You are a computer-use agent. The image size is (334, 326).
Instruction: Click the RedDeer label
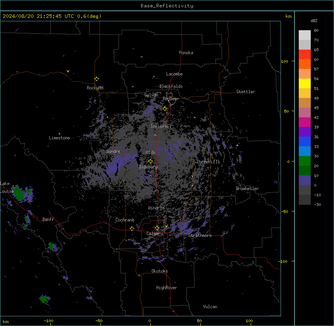[170, 99]
